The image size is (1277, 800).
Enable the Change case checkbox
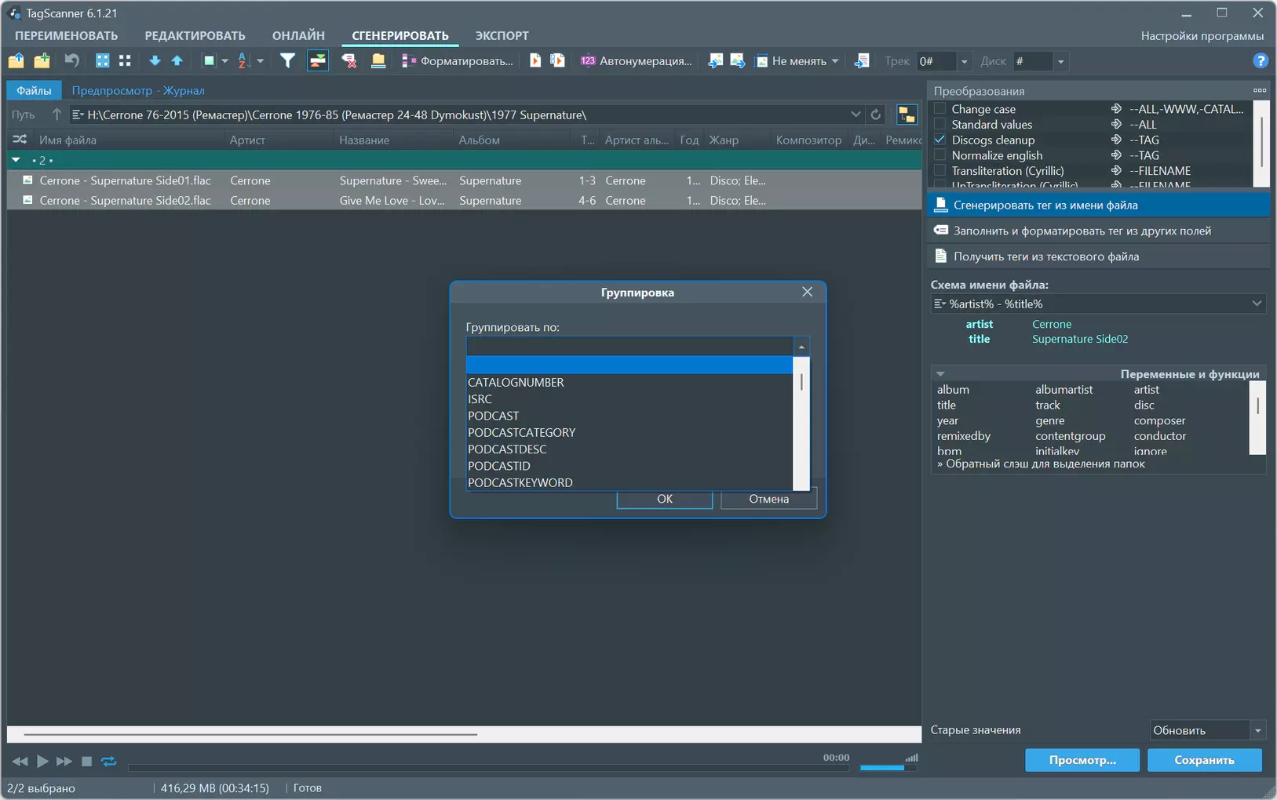940,109
